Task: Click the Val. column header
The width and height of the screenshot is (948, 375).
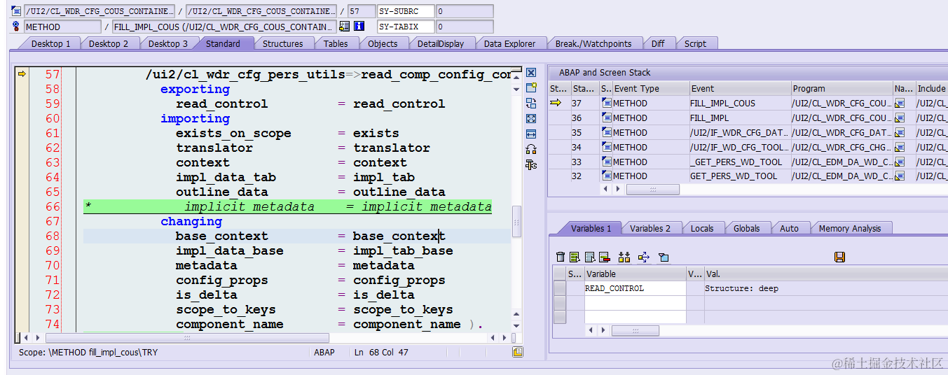Action: pyautogui.click(x=825, y=274)
